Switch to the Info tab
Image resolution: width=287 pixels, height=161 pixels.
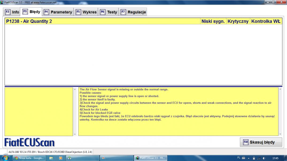point(12,12)
